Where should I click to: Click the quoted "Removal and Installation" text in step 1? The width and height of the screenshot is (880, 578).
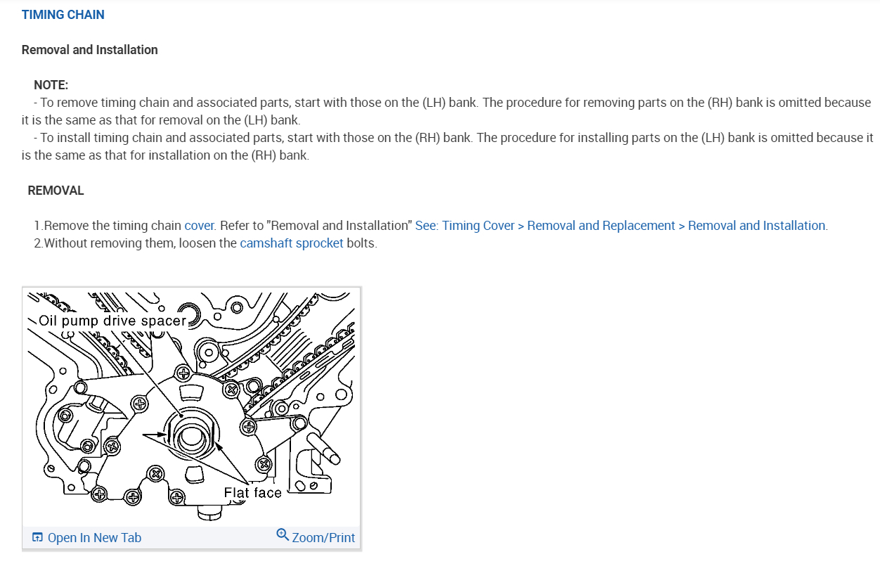point(341,226)
